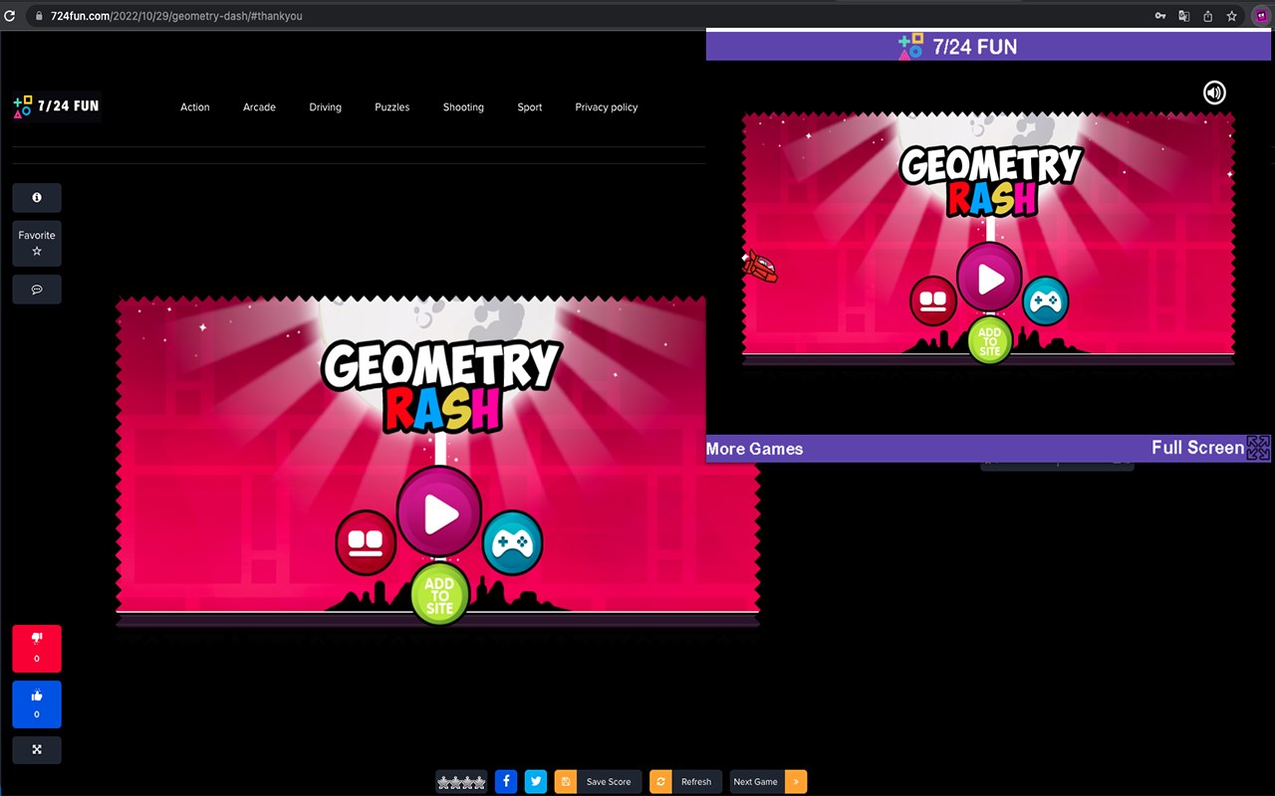The image size is (1275, 796).
Task: Click the Geometry Rash title in popup game
Action: [991, 182]
